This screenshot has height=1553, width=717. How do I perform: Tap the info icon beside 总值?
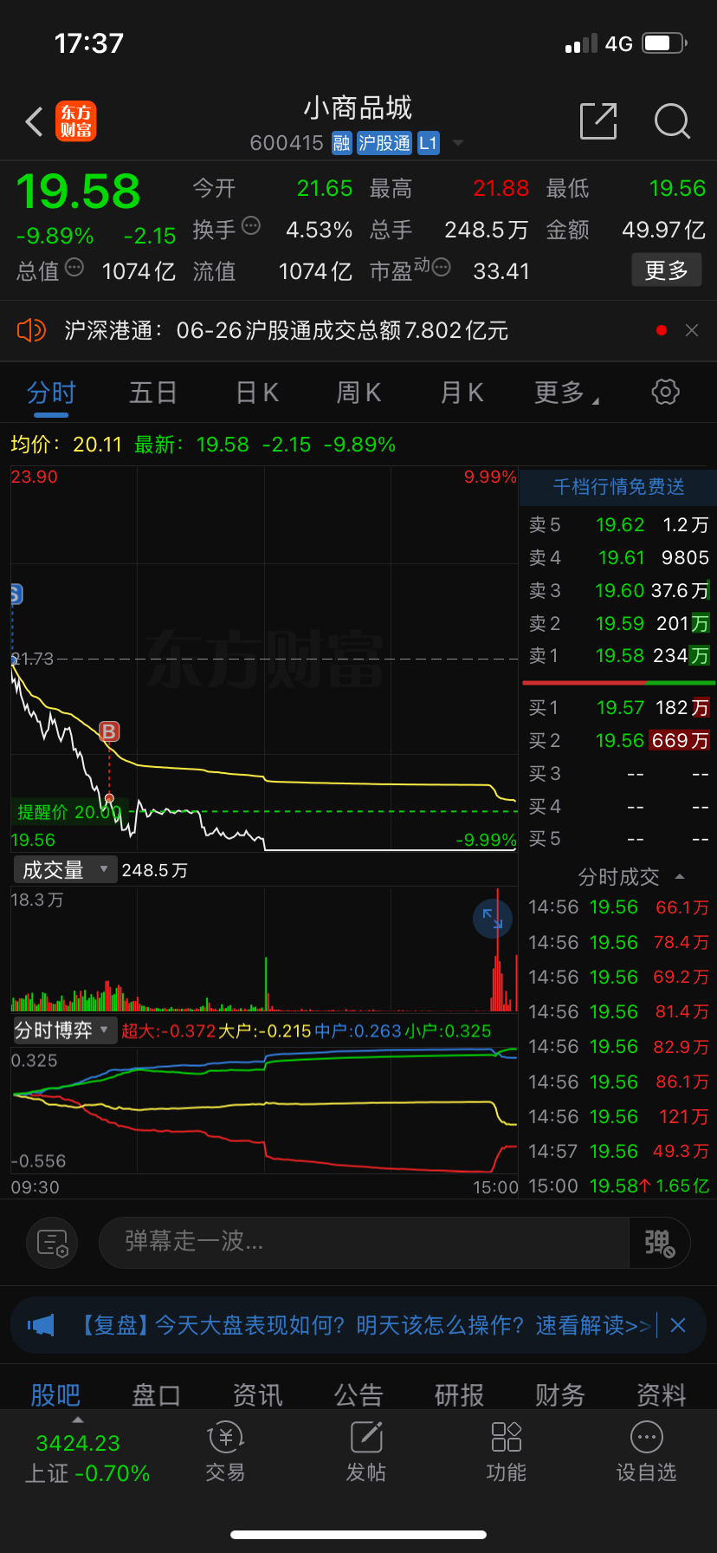(74, 267)
